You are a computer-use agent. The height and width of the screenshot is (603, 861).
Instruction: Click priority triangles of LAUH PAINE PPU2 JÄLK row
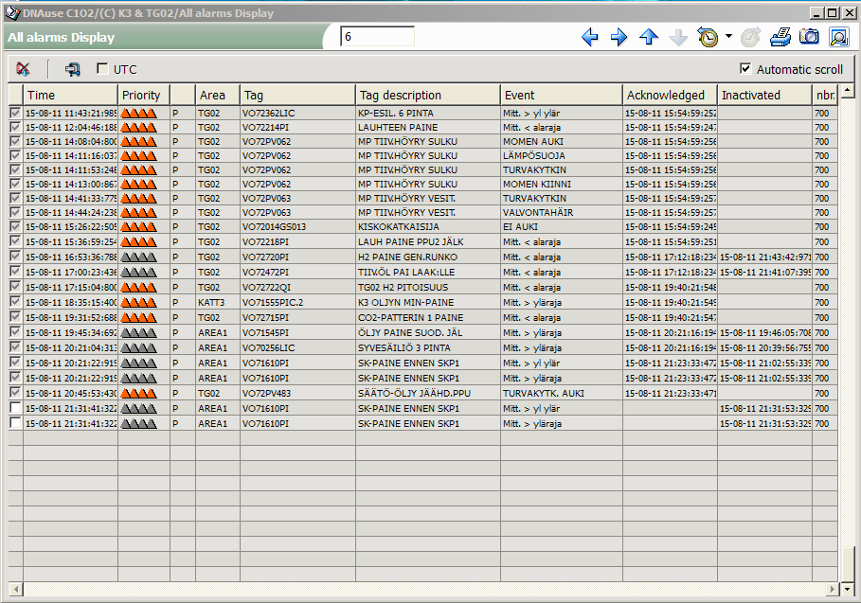click(139, 242)
